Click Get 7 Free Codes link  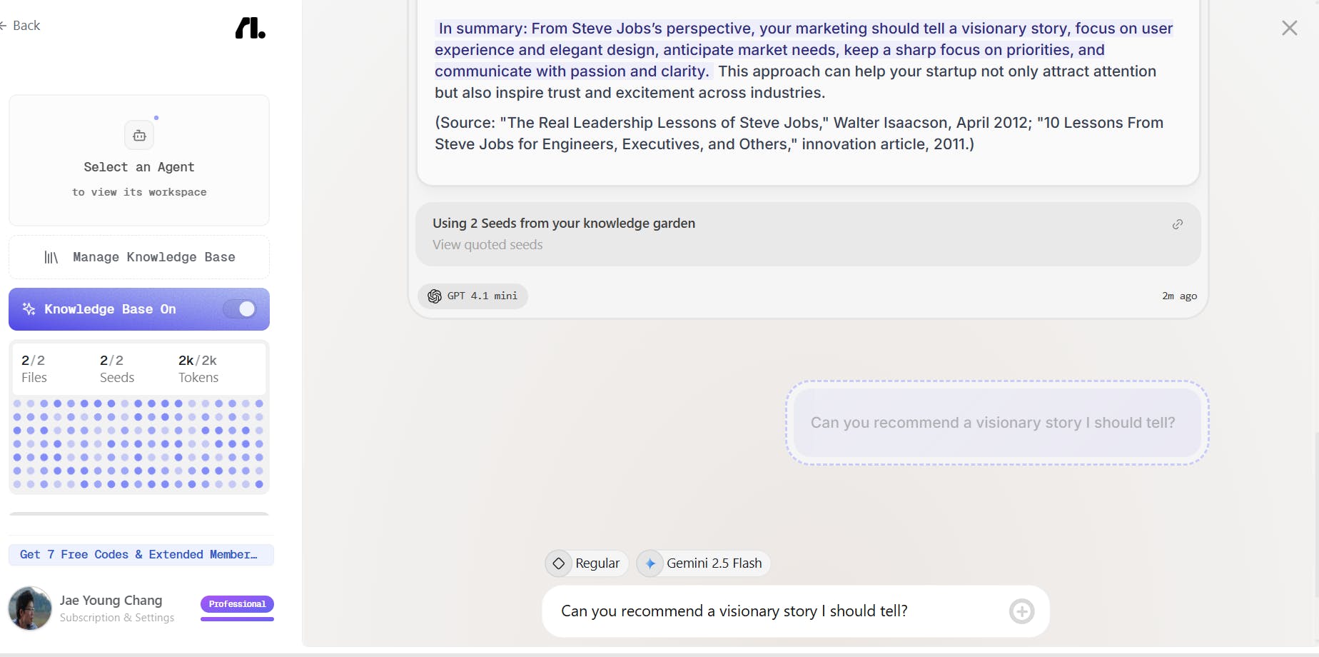141,555
